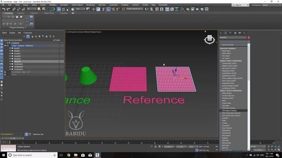Screen dimensions: 282x158
Task: Open the File menu
Action: (x=3, y=5)
